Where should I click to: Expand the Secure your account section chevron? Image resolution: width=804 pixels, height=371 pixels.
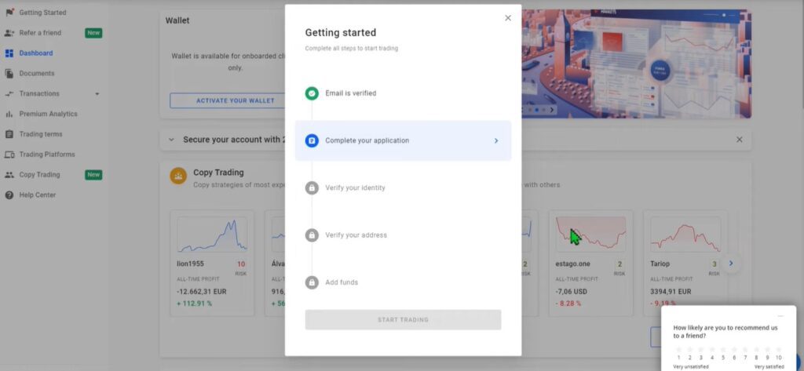[171, 140]
